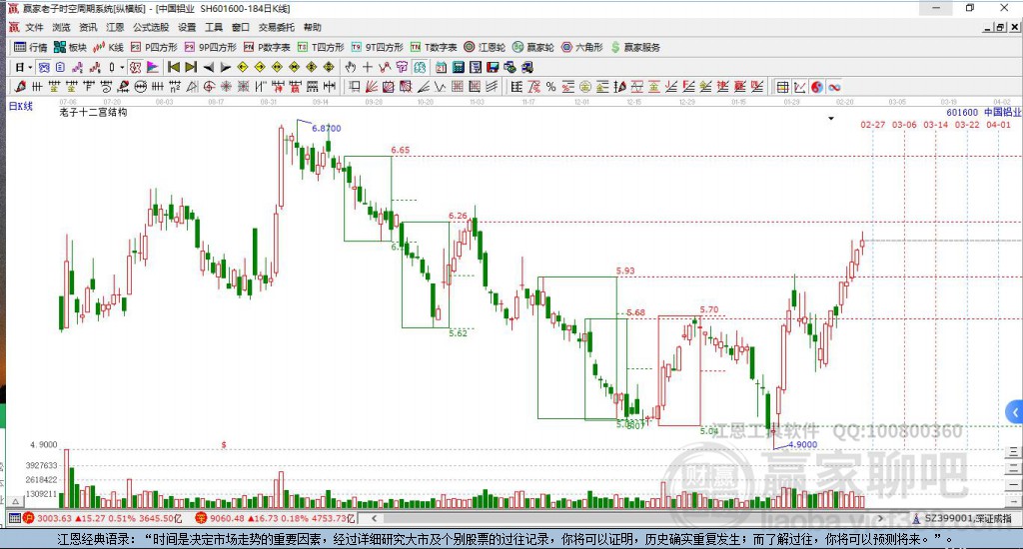Click the 9060.48 Shenzhen index status entry

click(275, 518)
